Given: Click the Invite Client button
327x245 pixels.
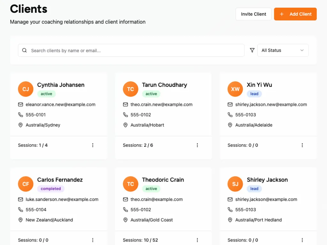Looking at the screenshot, I should pyautogui.click(x=254, y=14).
